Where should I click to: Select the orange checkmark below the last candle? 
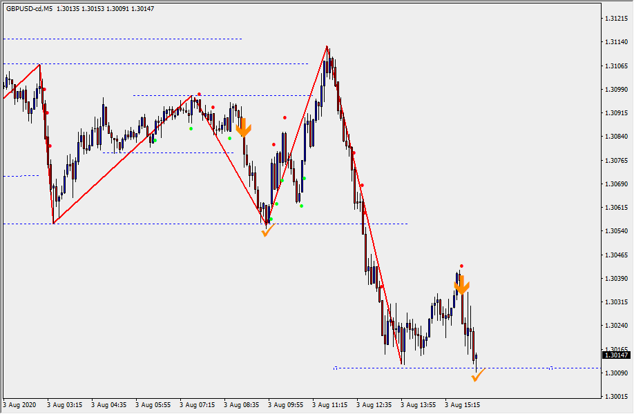[x=477, y=375]
